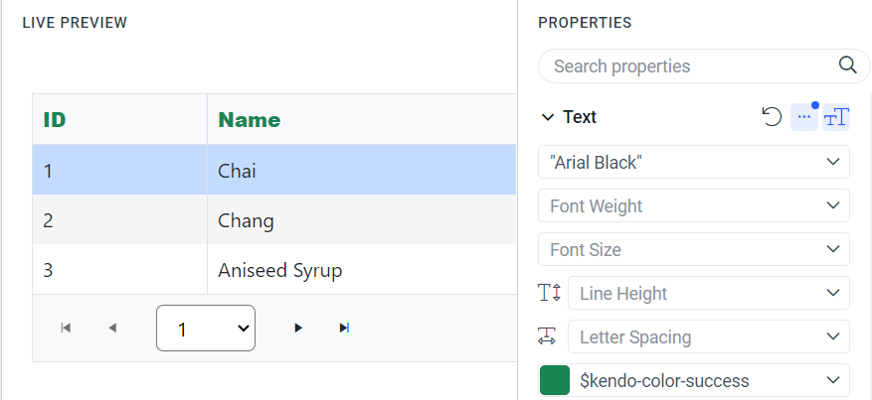Go to the previous grid page

112,328
